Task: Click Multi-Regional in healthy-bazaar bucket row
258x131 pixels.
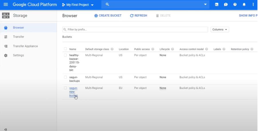Action: coord(94,55)
